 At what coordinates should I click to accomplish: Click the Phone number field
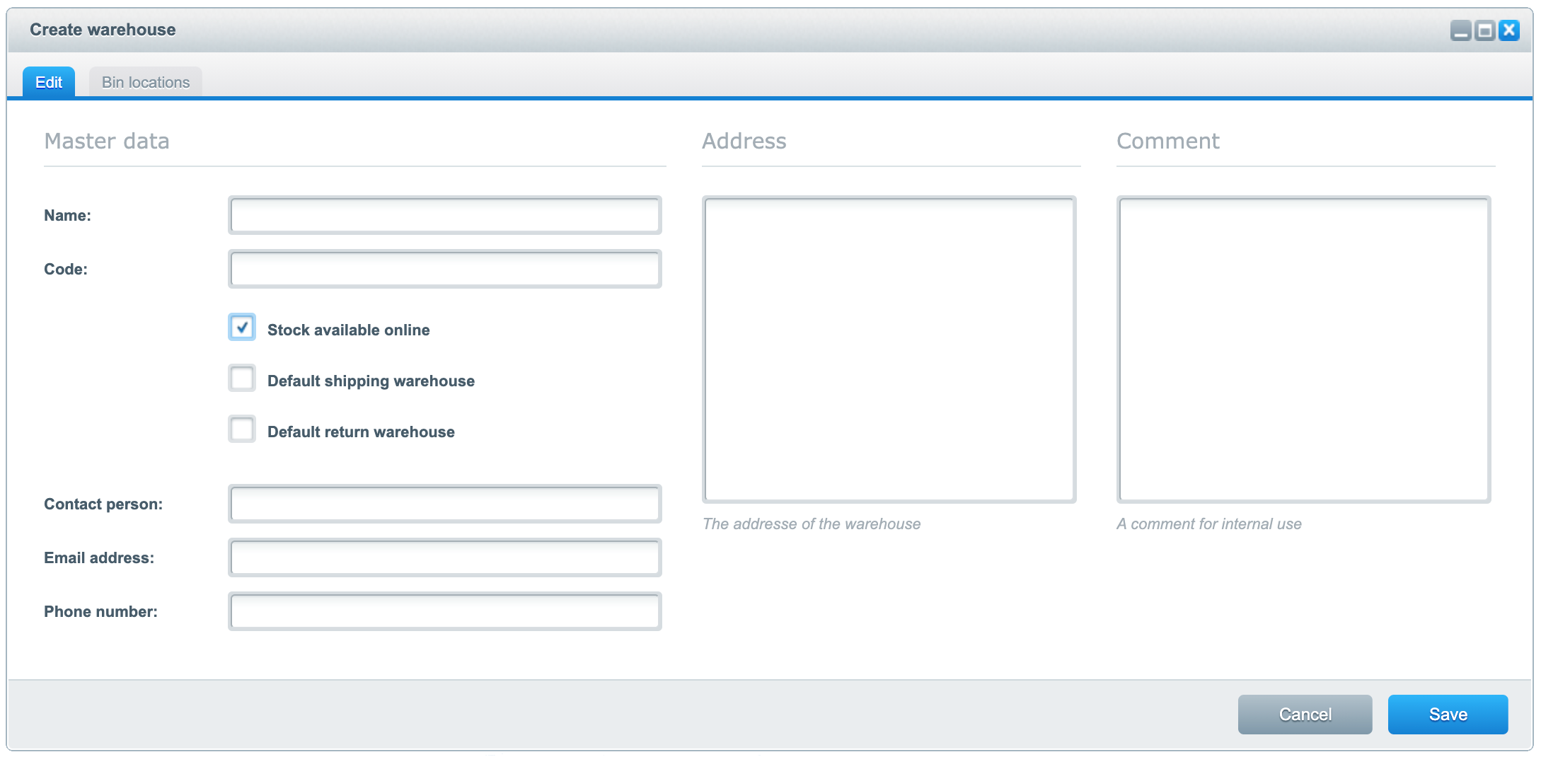pos(445,611)
